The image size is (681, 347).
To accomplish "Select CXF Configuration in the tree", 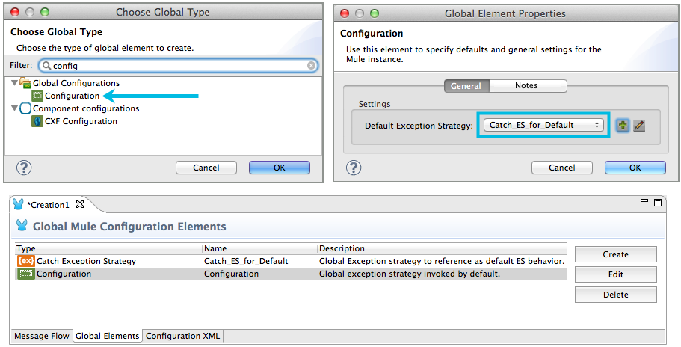I will click(81, 121).
